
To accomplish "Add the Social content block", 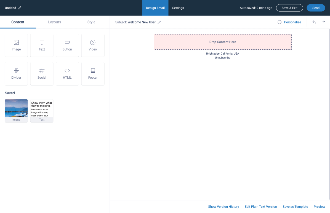I will [x=42, y=74].
